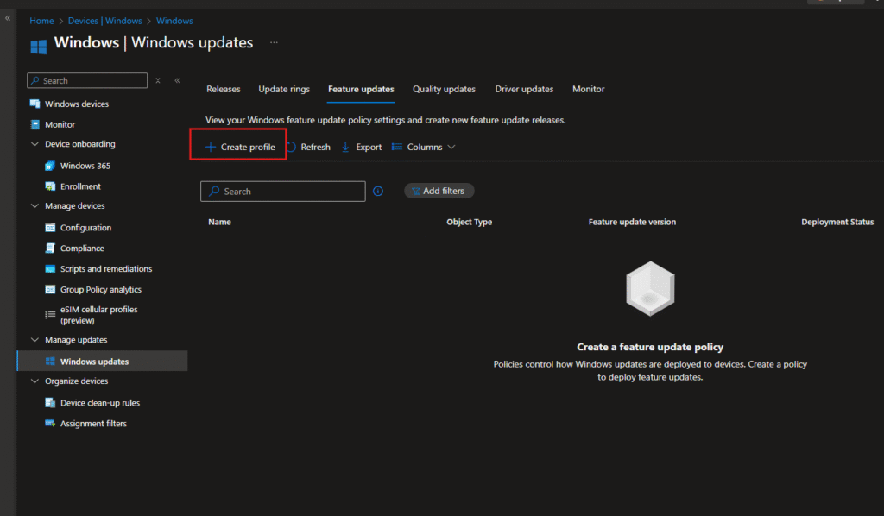Collapse the Device onboarding section
This screenshot has height=516, width=884.
(x=35, y=144)
